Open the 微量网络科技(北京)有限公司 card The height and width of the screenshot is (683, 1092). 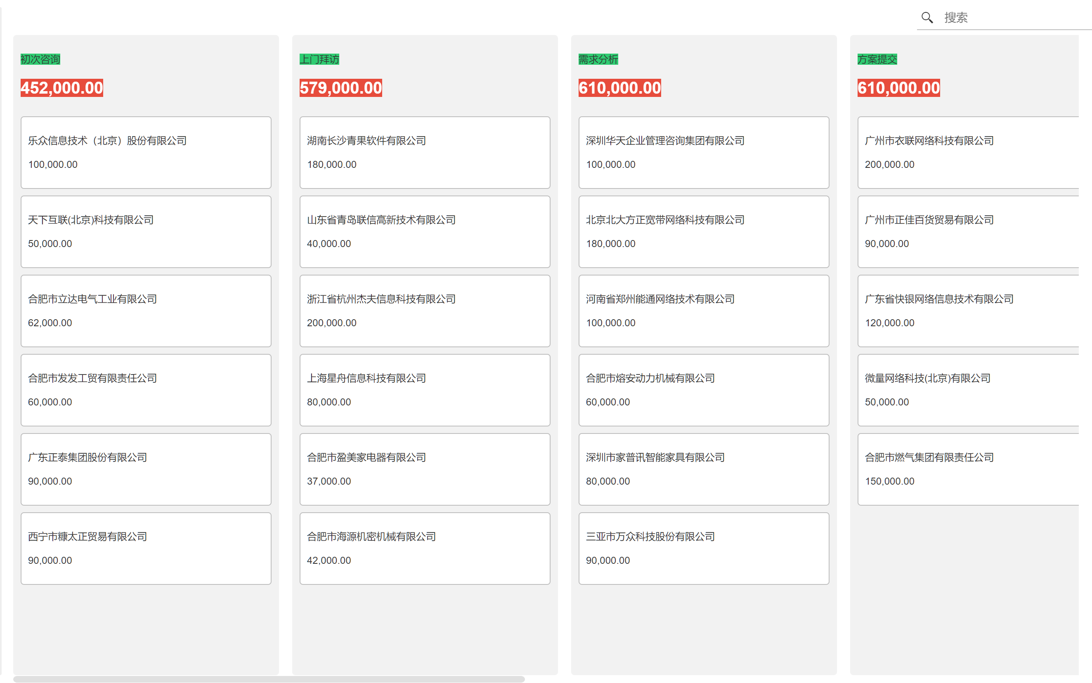[968, 390]
